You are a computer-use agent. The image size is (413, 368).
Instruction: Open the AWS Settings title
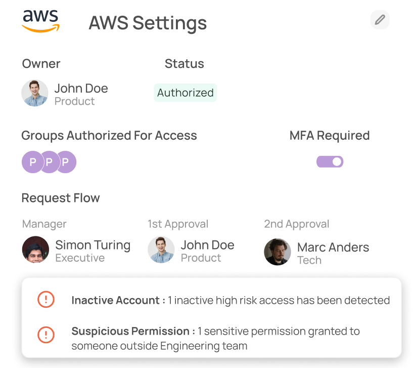coord(148,23)
